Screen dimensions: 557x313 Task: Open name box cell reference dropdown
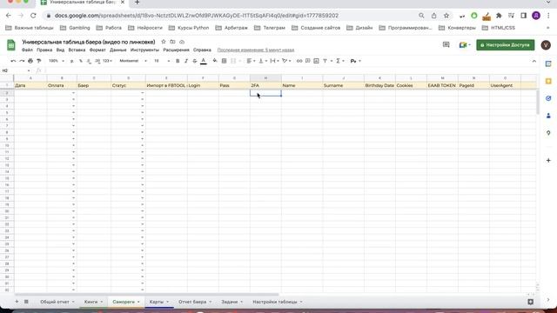[x=29, y=70]
